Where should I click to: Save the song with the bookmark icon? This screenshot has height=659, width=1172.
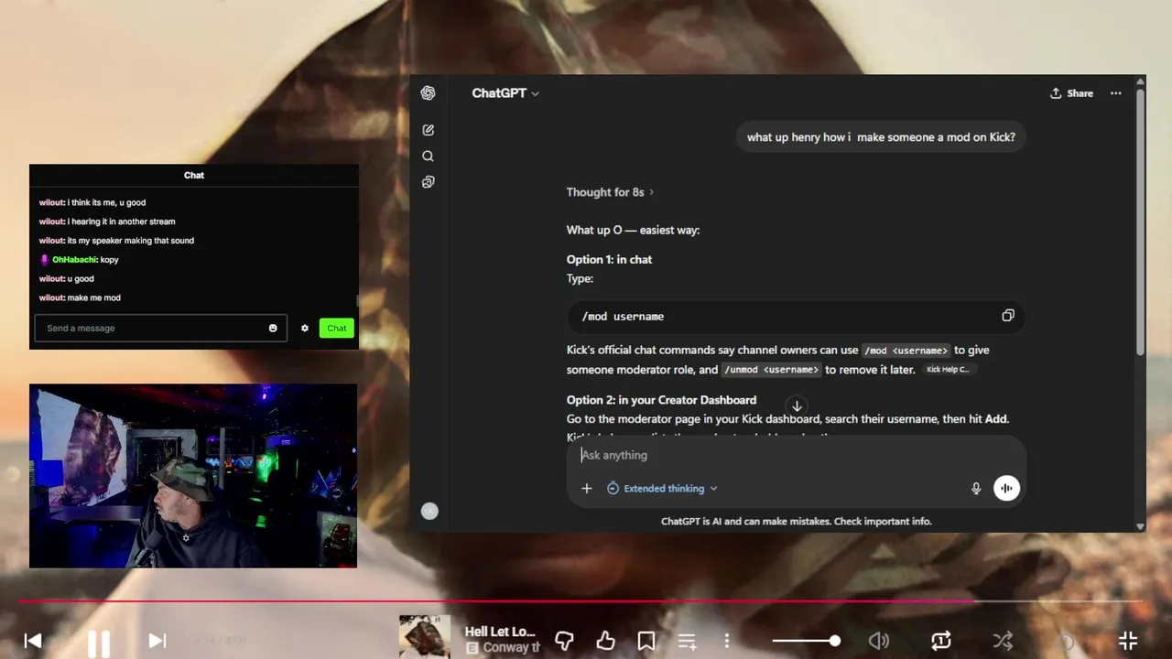pos(646,641)
